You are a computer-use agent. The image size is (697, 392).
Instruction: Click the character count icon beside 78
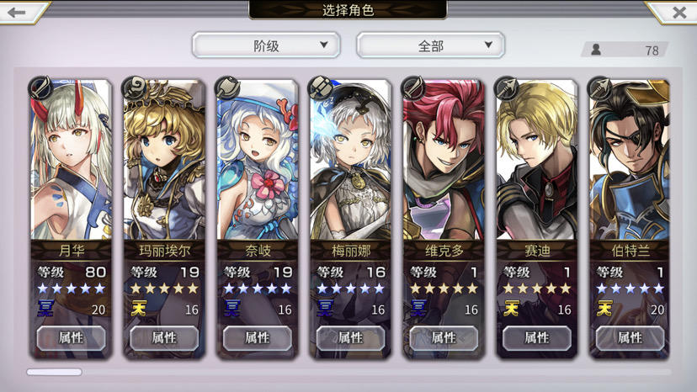(x=596, y=50)
